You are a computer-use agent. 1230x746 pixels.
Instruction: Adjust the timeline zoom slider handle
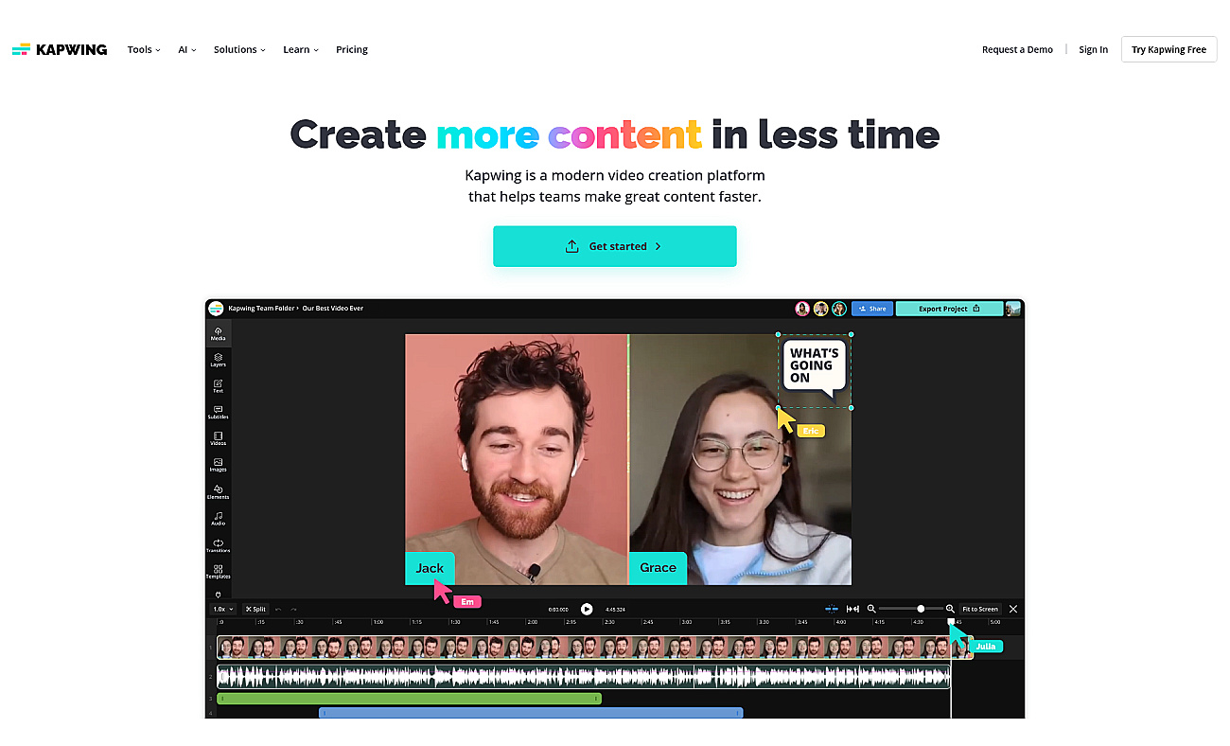click(x=921, y=609)
